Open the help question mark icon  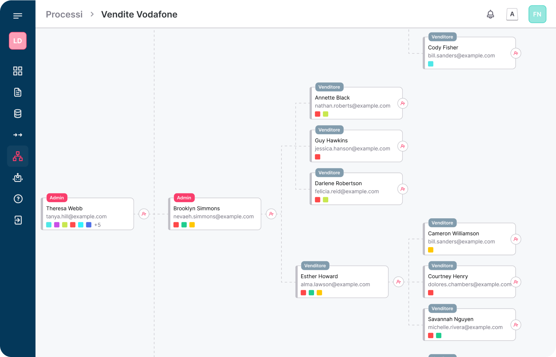click(x=18, y=199)
